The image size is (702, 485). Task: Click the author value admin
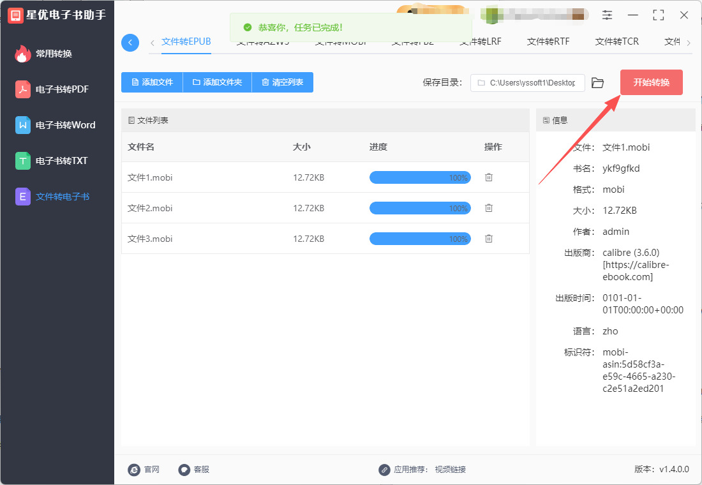pyautogui.click(x=616, y=232)
